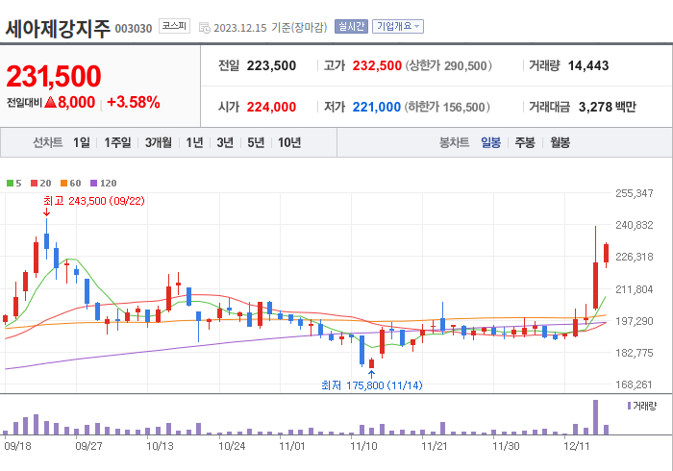
Task: Click the 거래량 legend in volume chart
Action: 642,406
